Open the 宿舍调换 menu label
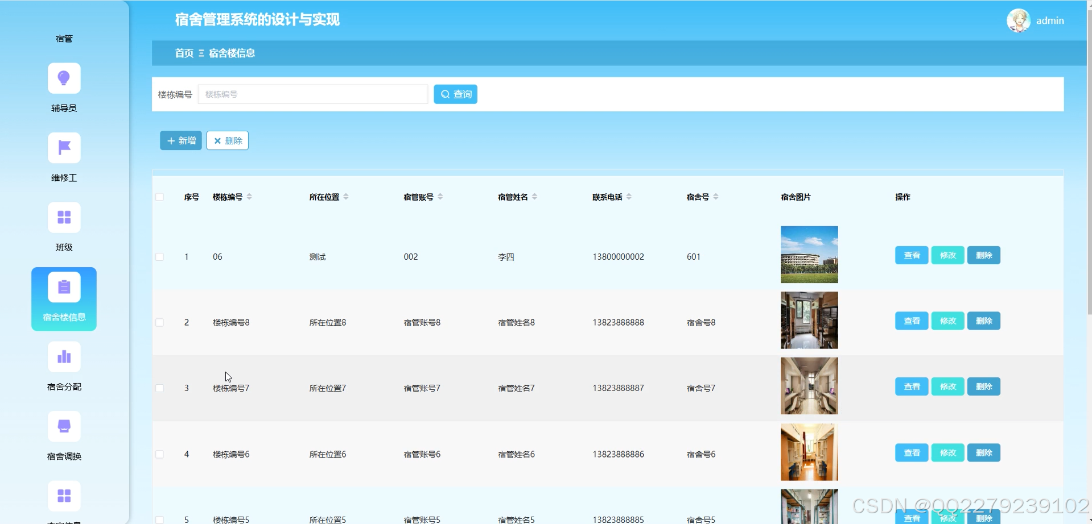 pyautogui.click(x=64, y=456)
